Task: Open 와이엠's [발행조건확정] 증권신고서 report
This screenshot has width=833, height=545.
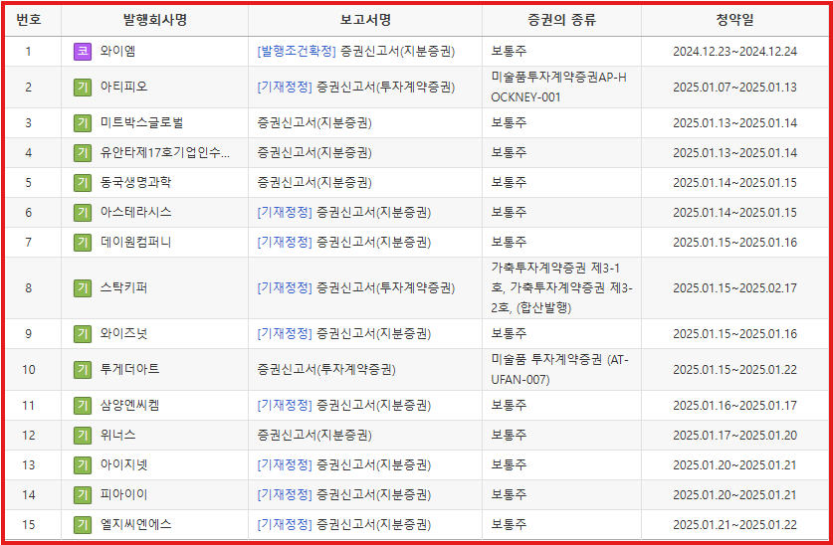Action: click(x=356, y=52)
